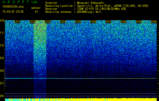Click the 2331 time marker
This screenshot has width=159, height=101.
(x=17, y=22)
